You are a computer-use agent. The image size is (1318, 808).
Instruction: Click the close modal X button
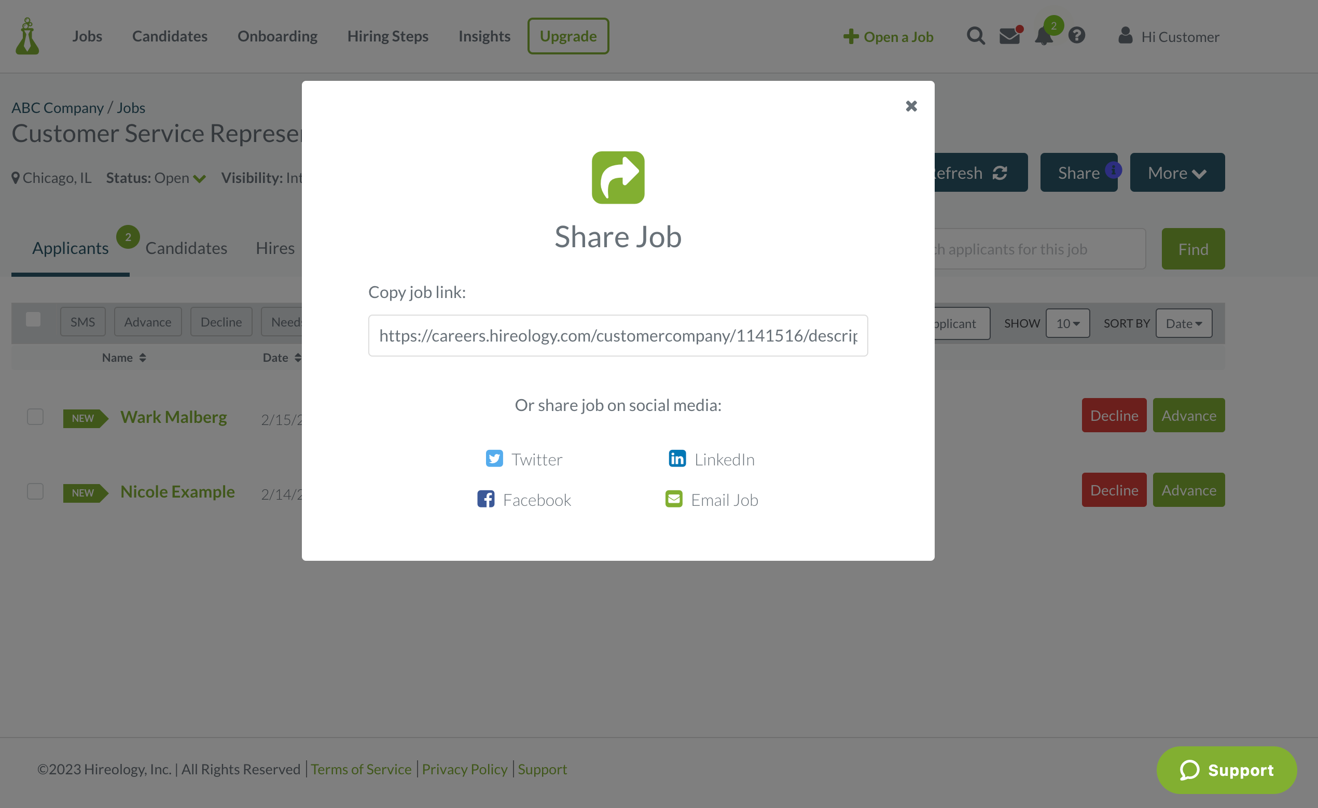(911, 104)
